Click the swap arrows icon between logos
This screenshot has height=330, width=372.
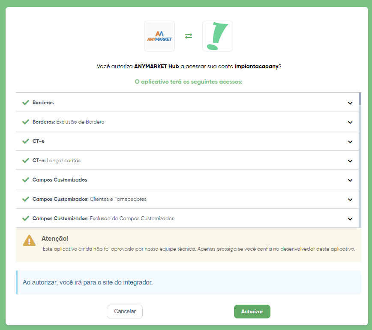(x=189, y=36)
